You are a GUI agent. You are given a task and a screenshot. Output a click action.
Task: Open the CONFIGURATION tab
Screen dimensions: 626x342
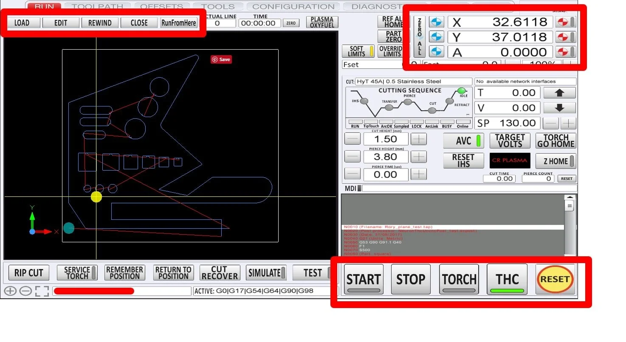[293, 6]
